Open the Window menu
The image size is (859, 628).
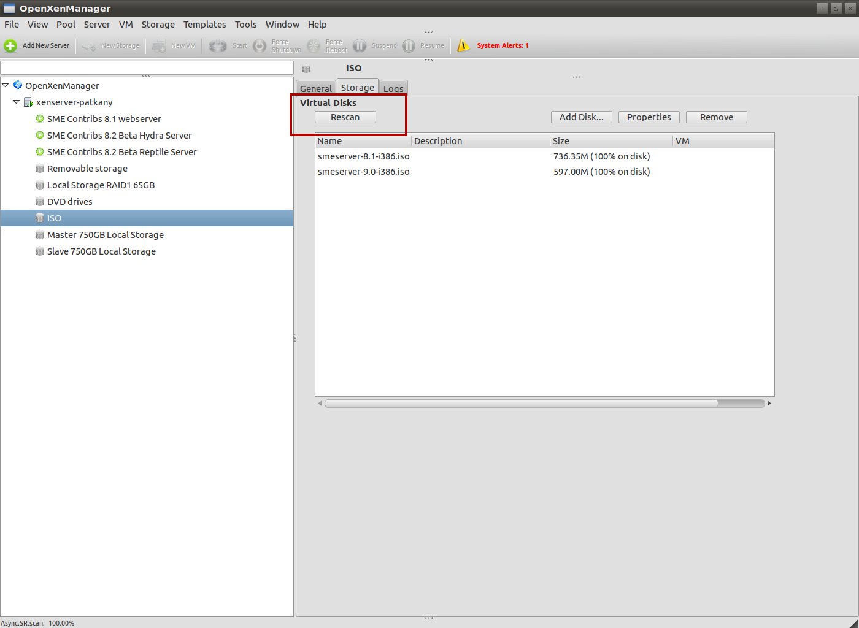283,25
